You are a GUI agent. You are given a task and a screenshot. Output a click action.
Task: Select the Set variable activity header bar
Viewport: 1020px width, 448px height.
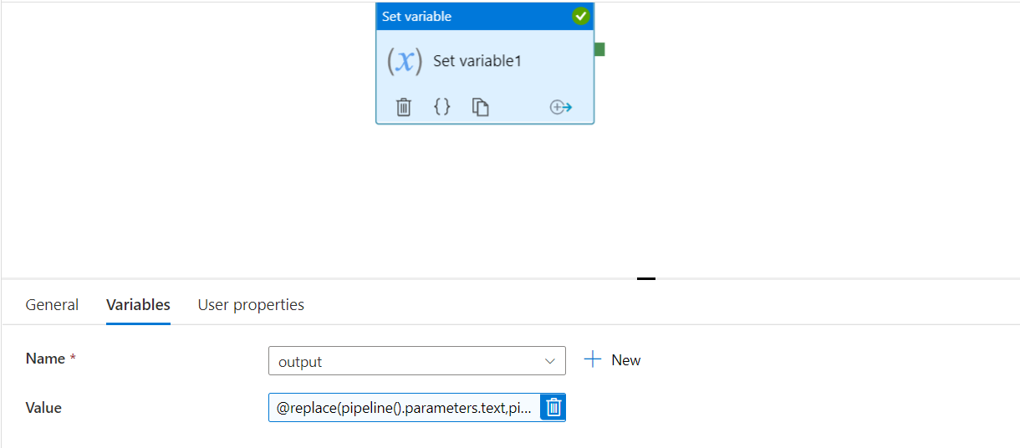coord(468,16)
